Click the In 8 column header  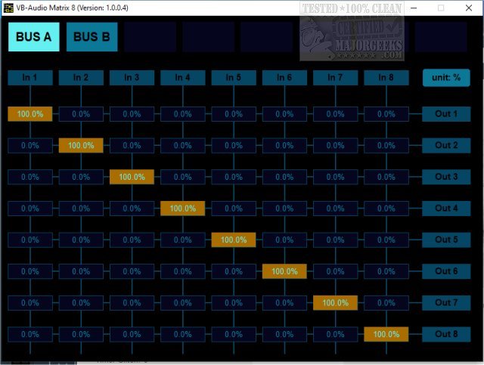coord(386,77)
